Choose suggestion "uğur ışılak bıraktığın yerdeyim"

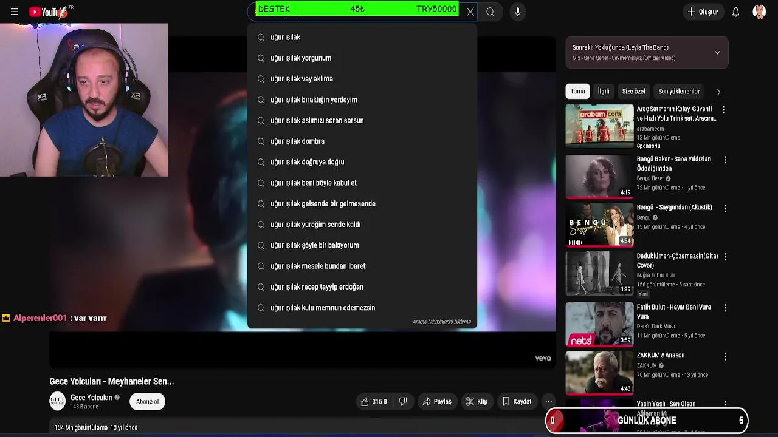pyautogui.click(x=362, y=100)
